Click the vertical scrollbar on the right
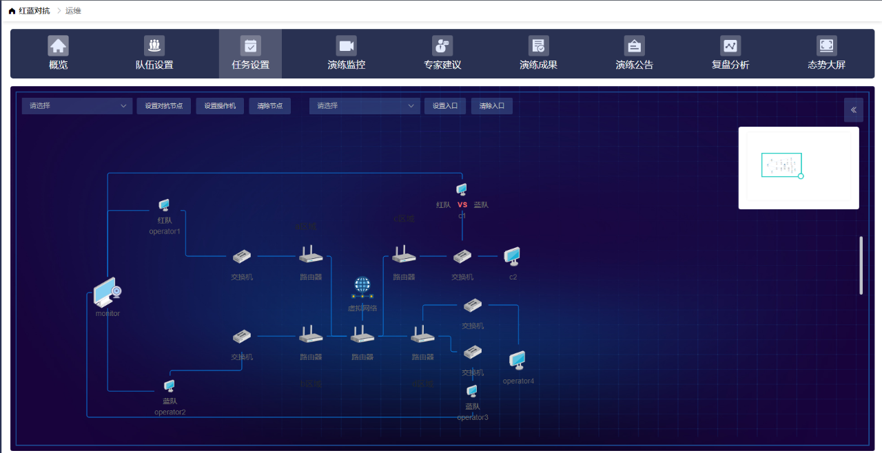The height and width of the screenshot is (453, 882). click(x=861, y=266)
